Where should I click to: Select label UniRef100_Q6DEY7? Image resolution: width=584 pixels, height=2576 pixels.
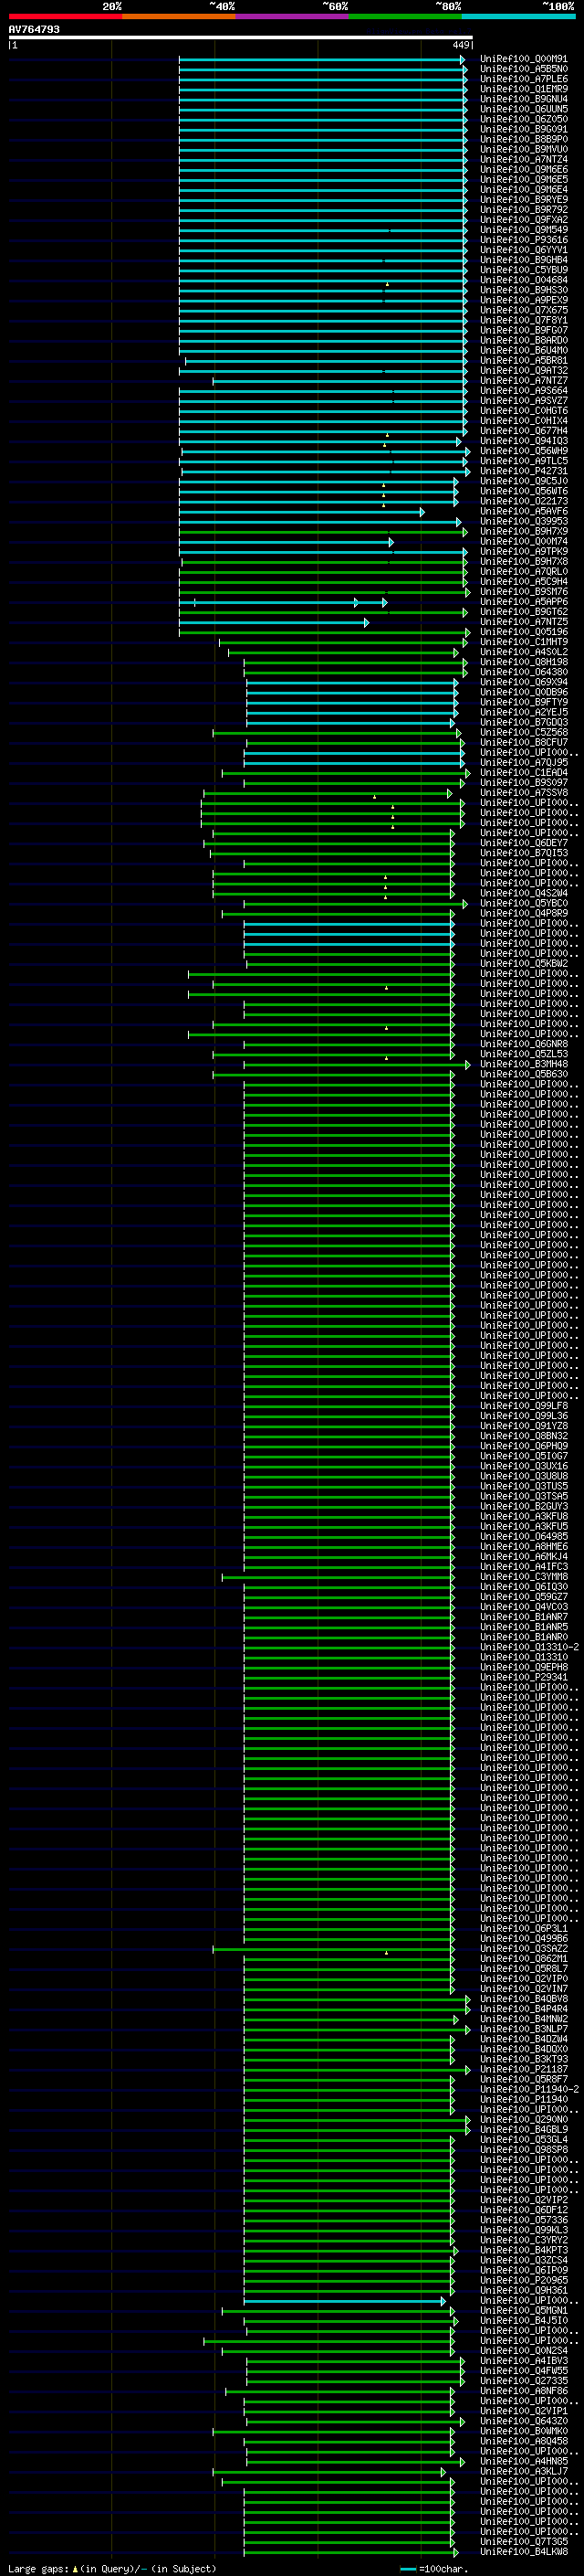(523, 843)
